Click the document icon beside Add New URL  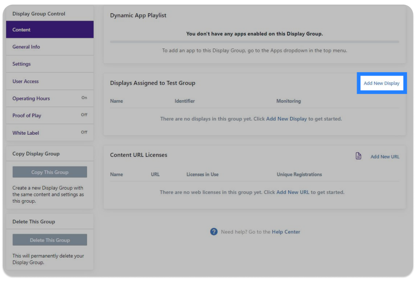click(358, 156)
